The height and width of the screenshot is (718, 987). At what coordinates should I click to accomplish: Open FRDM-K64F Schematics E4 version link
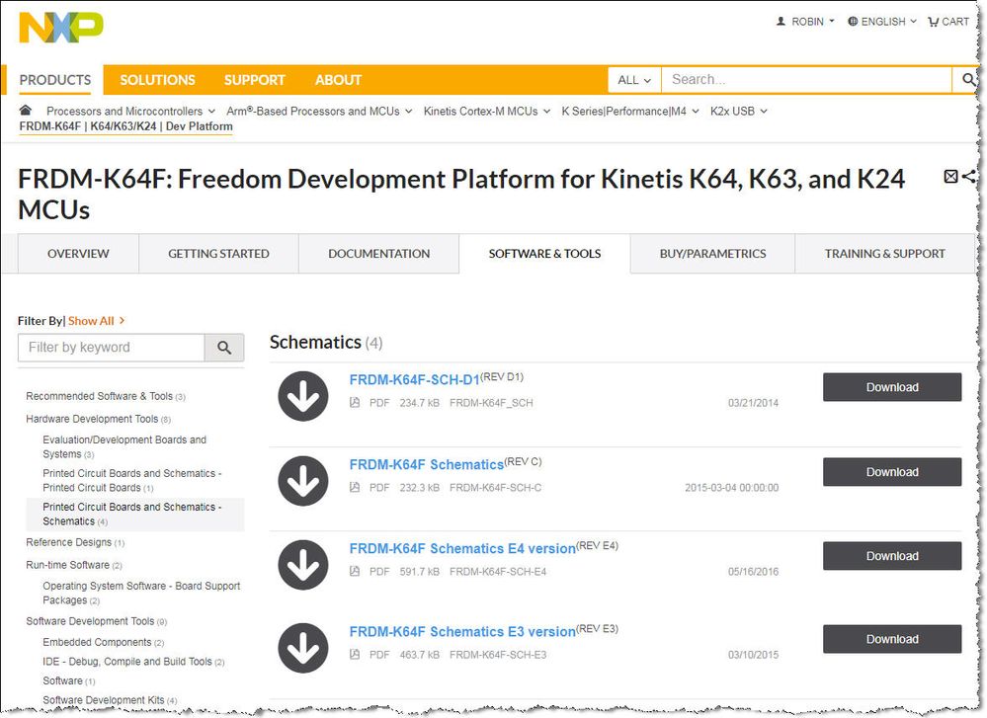pyautogui.click(x=462, y=549)
